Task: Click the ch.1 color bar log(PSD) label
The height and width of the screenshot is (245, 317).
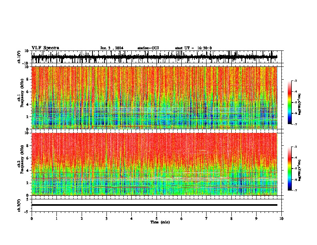Action: click(x=300, y=104)
